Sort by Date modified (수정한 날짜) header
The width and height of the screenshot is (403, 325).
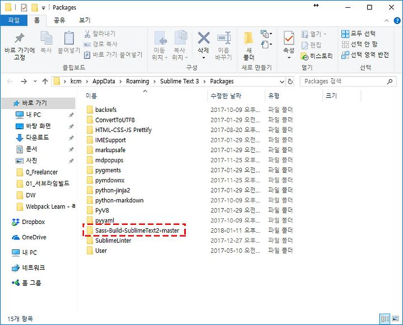pyautogui.click(x=226, y=96)
